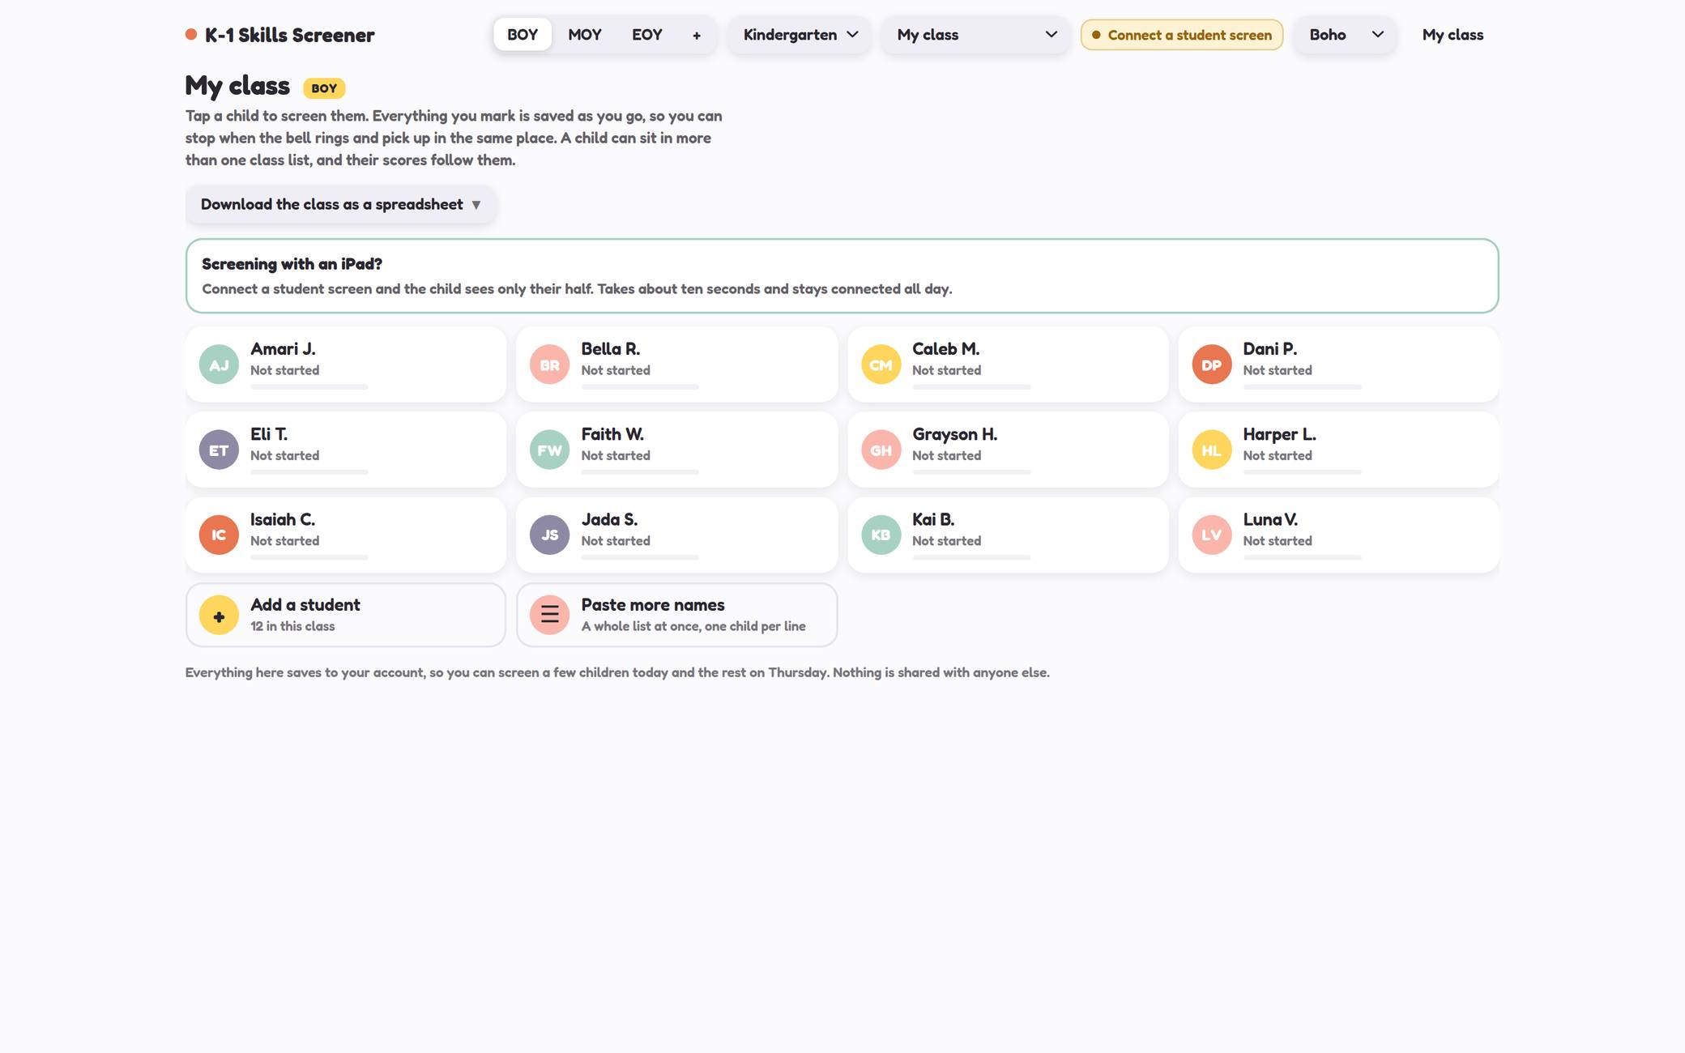Click Eli T.'s ET avatar circle

point(219,450)
